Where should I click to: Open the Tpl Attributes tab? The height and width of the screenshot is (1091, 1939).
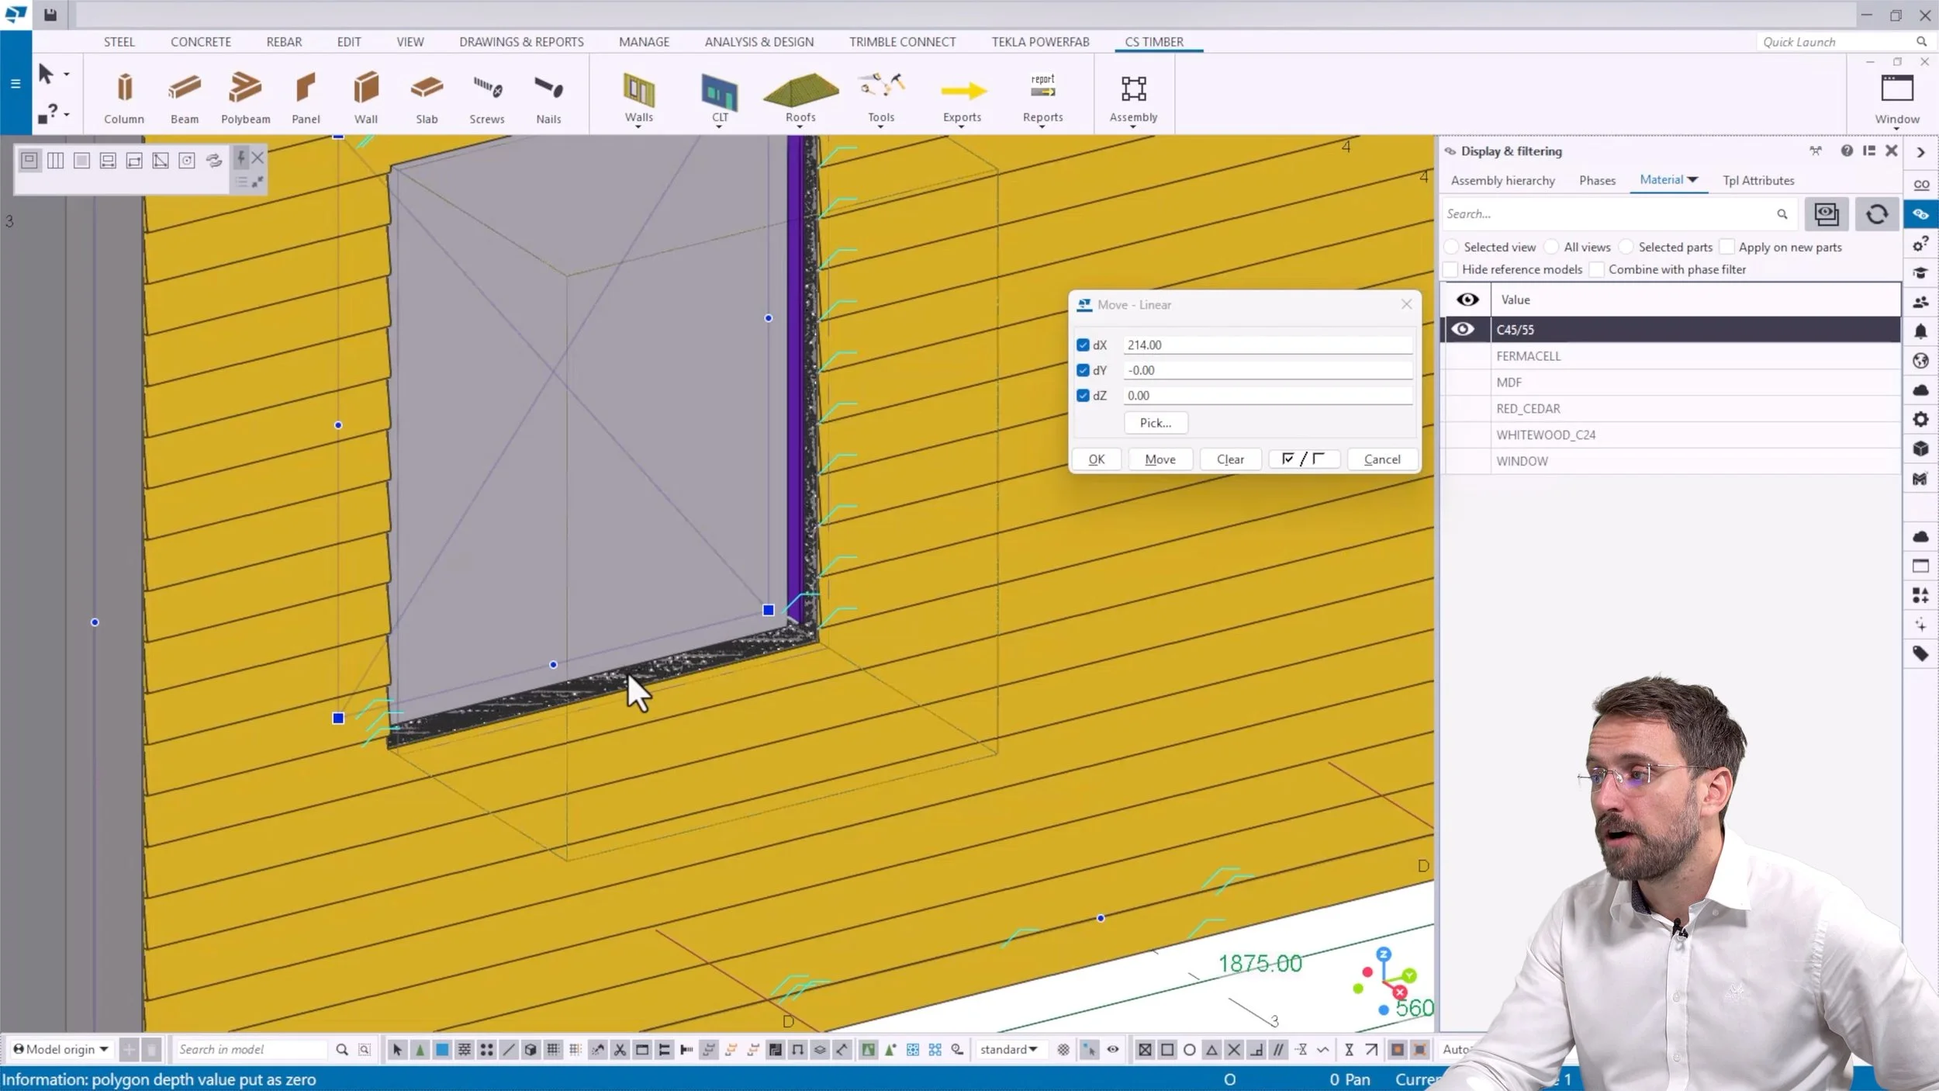tap(1758, 180)
